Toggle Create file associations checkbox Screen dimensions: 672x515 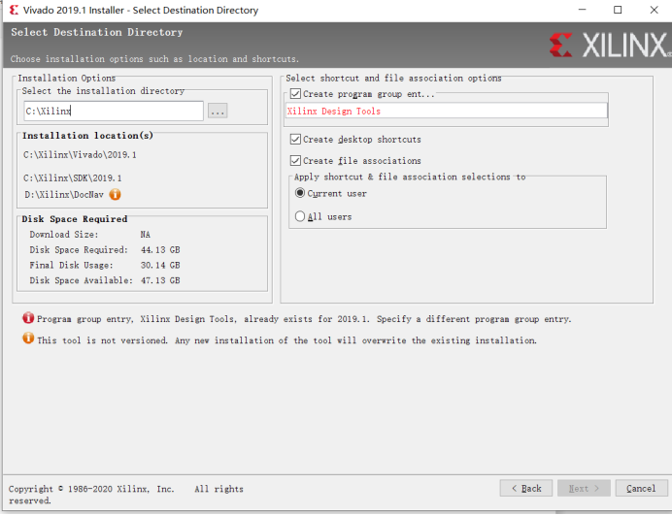coord(295,161)
